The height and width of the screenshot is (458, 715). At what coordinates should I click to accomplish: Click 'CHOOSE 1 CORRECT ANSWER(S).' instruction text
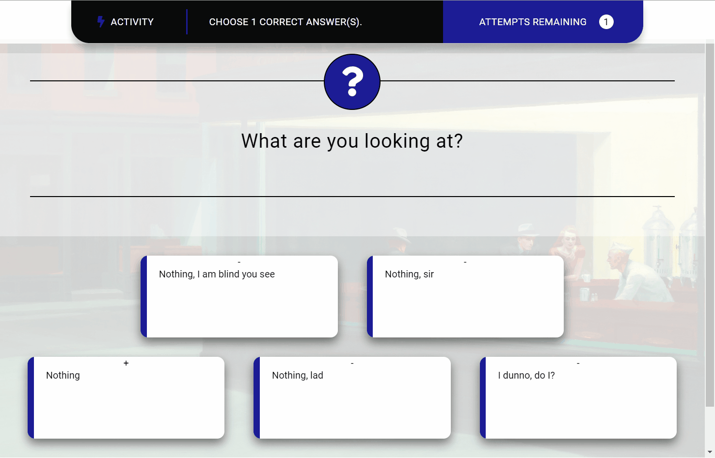[285, 22]
